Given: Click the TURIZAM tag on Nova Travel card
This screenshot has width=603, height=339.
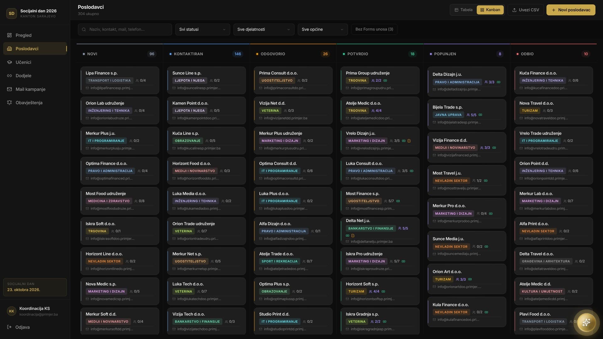Looking at the screenshot, I should coord(530,111).
